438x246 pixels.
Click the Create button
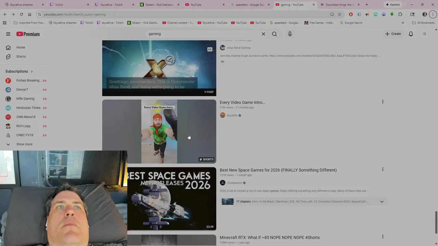tap(393, 34)
